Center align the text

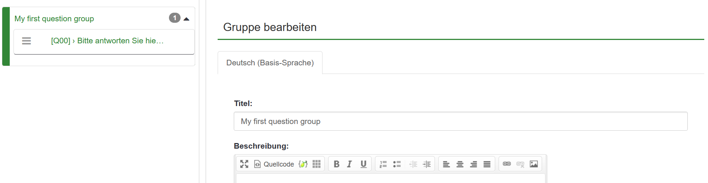click(460, 164)
